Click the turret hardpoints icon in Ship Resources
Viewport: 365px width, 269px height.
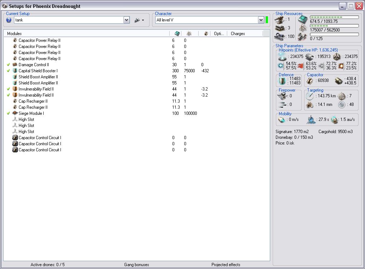279,20
